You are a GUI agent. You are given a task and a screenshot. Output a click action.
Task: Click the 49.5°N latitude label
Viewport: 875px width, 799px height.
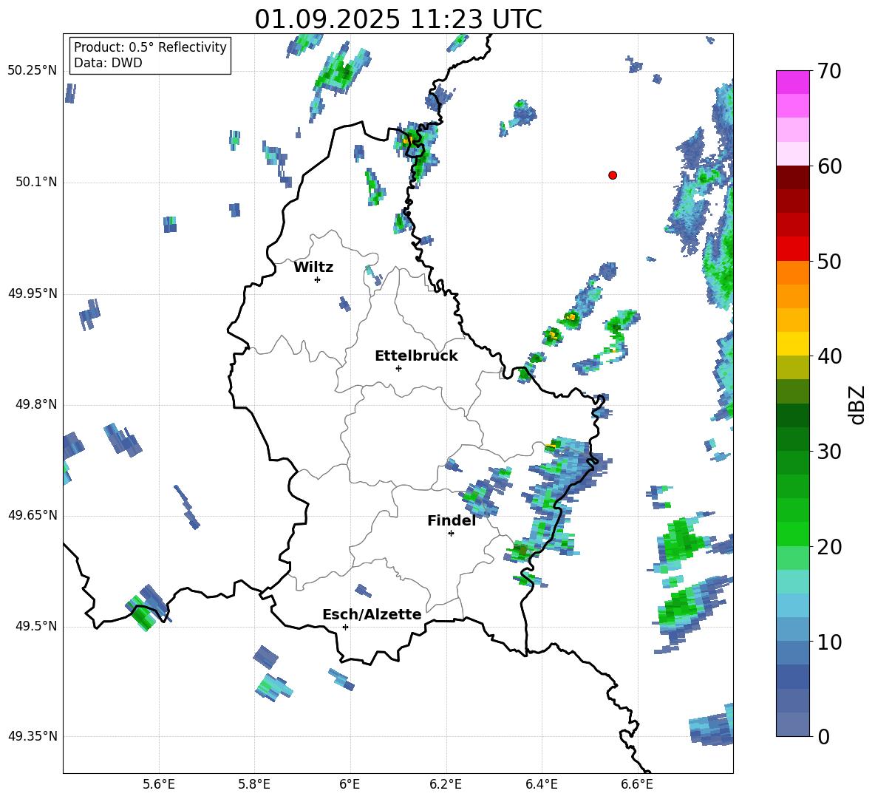pyautogui.click(x=36, y=626)
